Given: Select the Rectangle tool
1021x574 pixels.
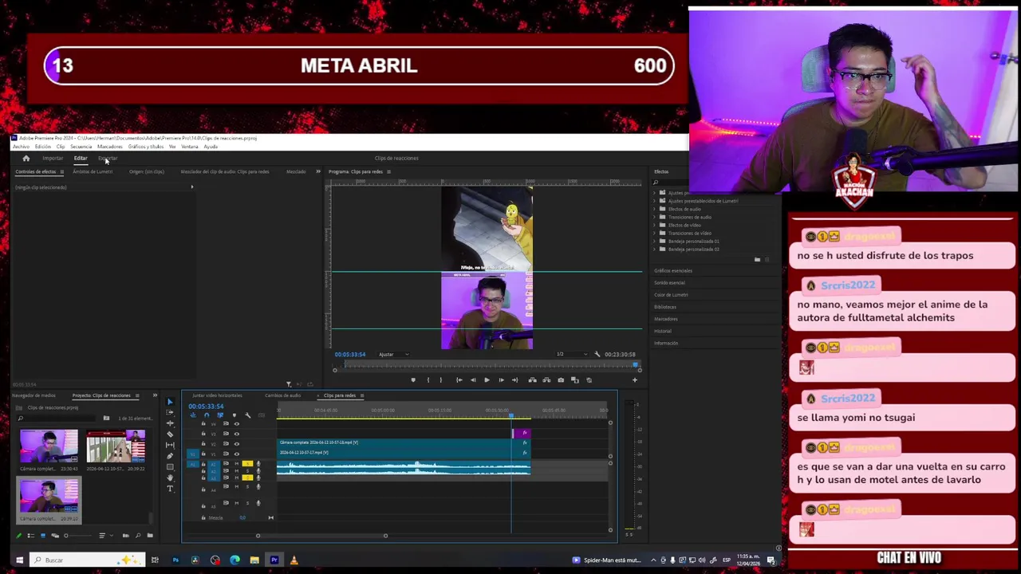Looking at the screenshot, I should click(x=170, y=467).
